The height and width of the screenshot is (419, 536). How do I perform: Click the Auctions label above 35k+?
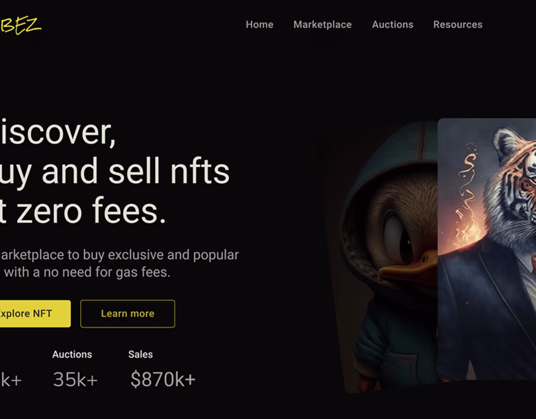(72, 355)
